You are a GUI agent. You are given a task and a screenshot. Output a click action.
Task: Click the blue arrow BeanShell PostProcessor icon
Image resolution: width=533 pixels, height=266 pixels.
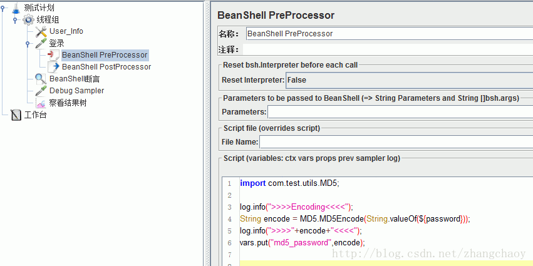click(53, 67)
